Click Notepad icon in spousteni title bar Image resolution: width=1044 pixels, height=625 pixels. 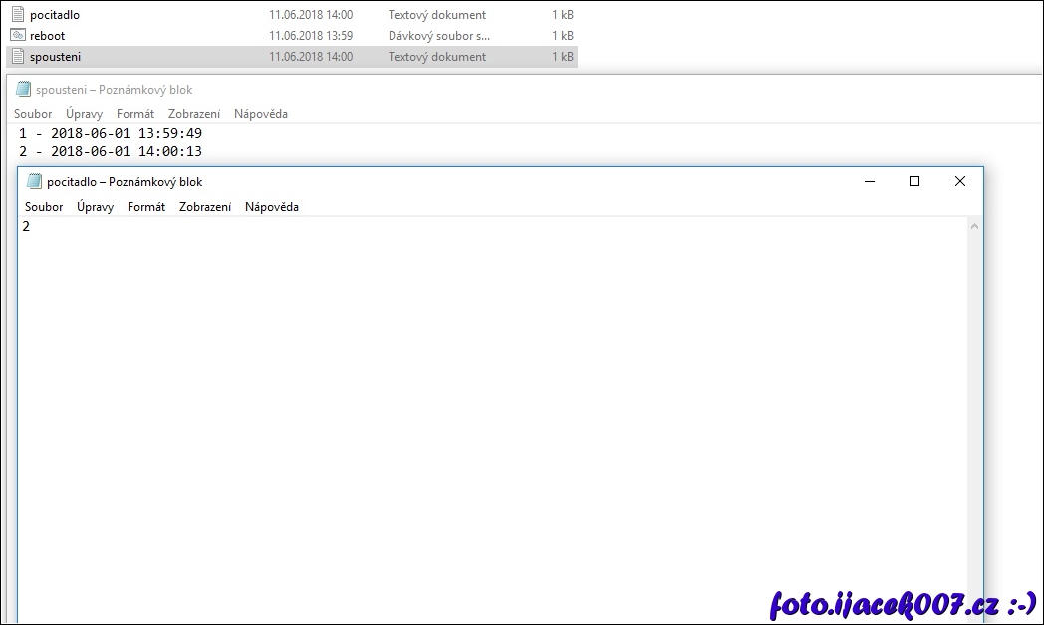tap(23, 89)
